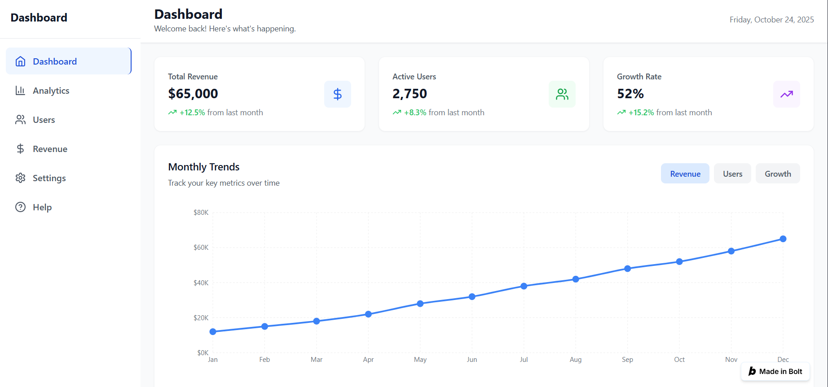Open the Analytics page from sidebar
This screenshot has height=387, width=828.
pyautogui.click(x=51, y=91)
